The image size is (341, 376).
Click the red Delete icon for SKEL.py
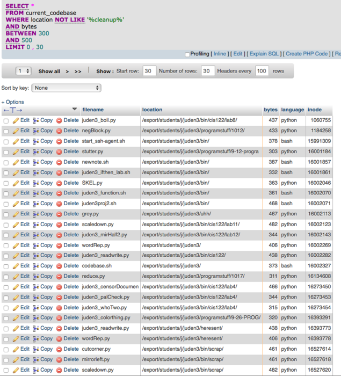coord(59,183)
